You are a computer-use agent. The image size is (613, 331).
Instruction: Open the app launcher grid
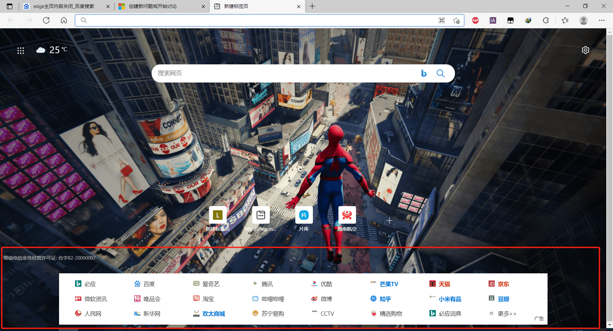click(21, 50)
